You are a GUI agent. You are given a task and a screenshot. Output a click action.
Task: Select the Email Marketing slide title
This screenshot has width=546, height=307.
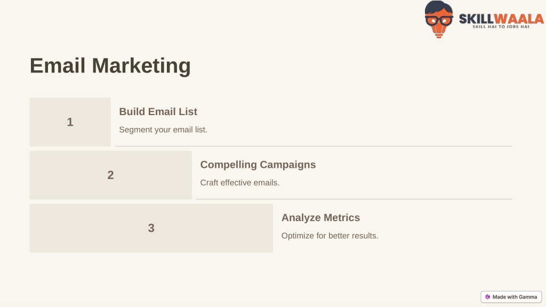[110, 66]
